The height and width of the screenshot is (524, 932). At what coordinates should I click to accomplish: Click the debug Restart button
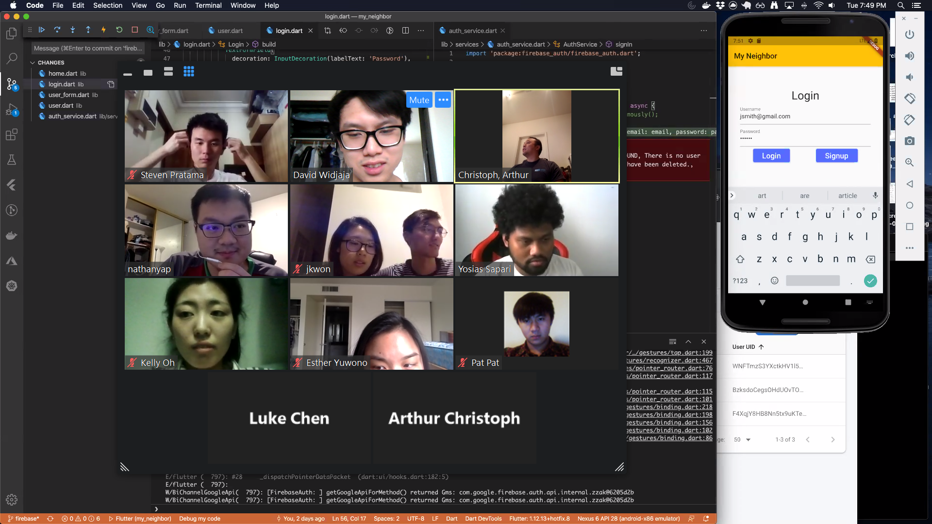coord(119,30)
